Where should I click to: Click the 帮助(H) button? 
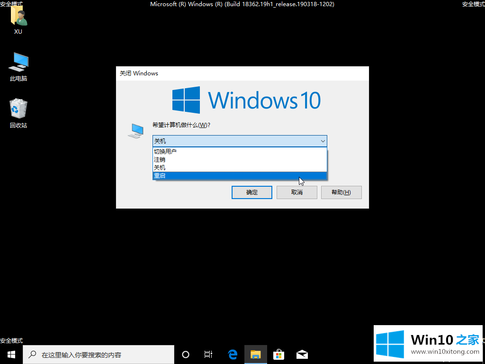pyautogui.click(x=341, y=192)
